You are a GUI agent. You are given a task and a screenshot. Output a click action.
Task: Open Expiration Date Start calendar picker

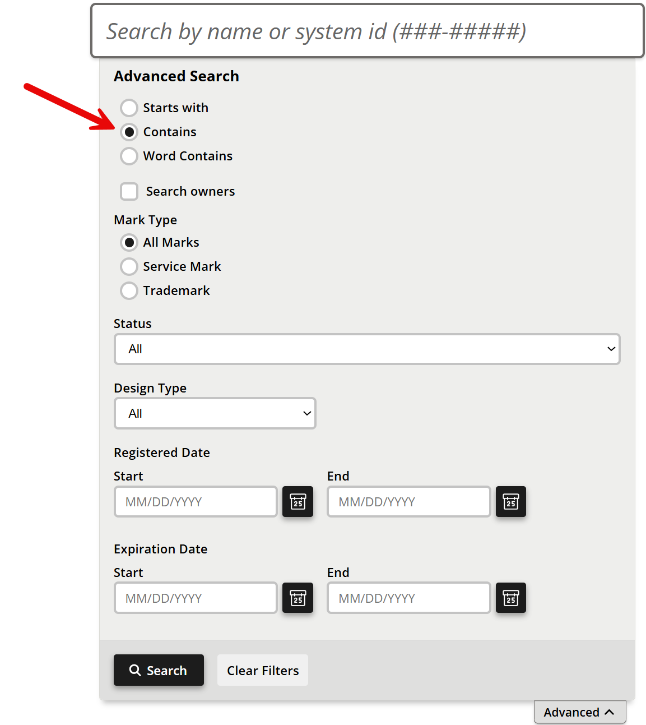(x=298, y=598)
